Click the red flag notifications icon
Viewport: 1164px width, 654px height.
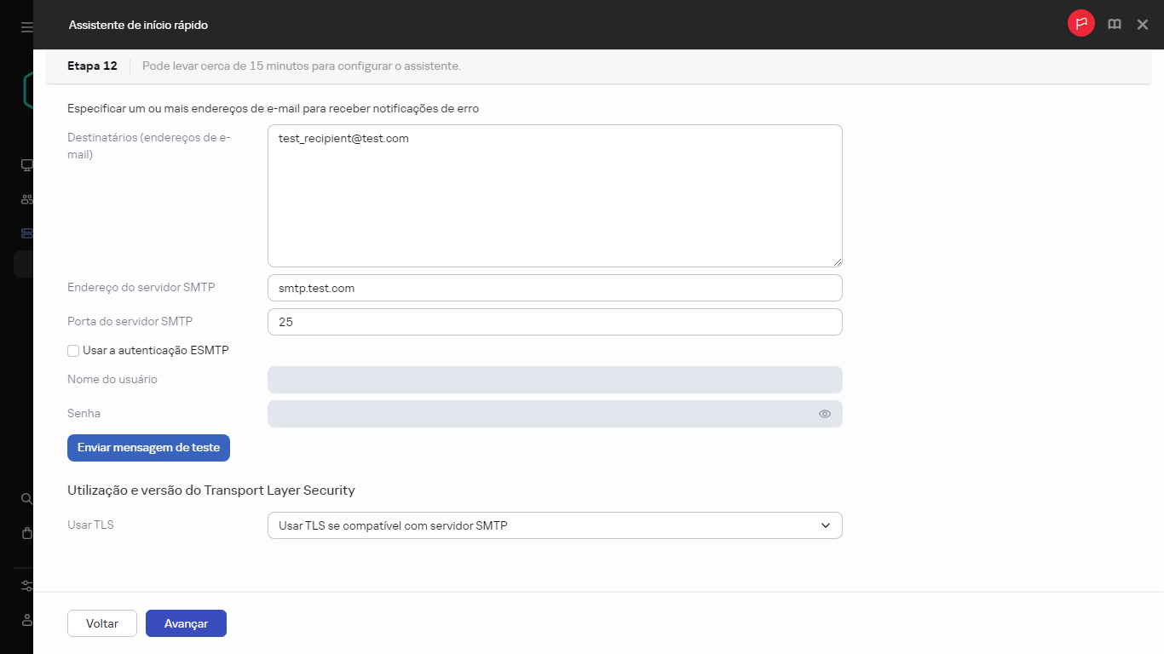point(1080,25)
